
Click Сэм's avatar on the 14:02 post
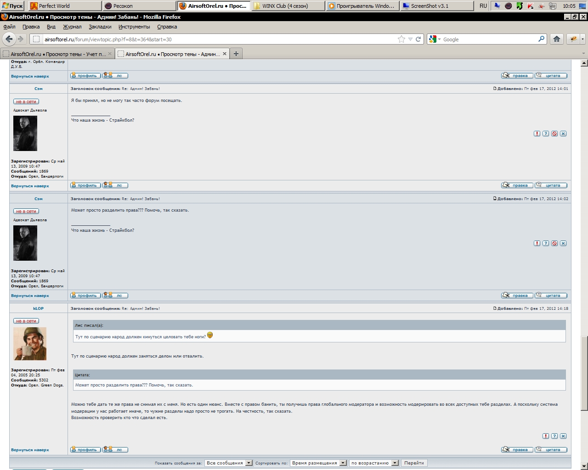[x=25, y=243]
